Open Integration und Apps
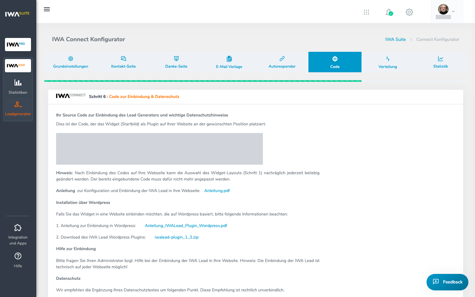The image size is (475, 297). (18, 235)
